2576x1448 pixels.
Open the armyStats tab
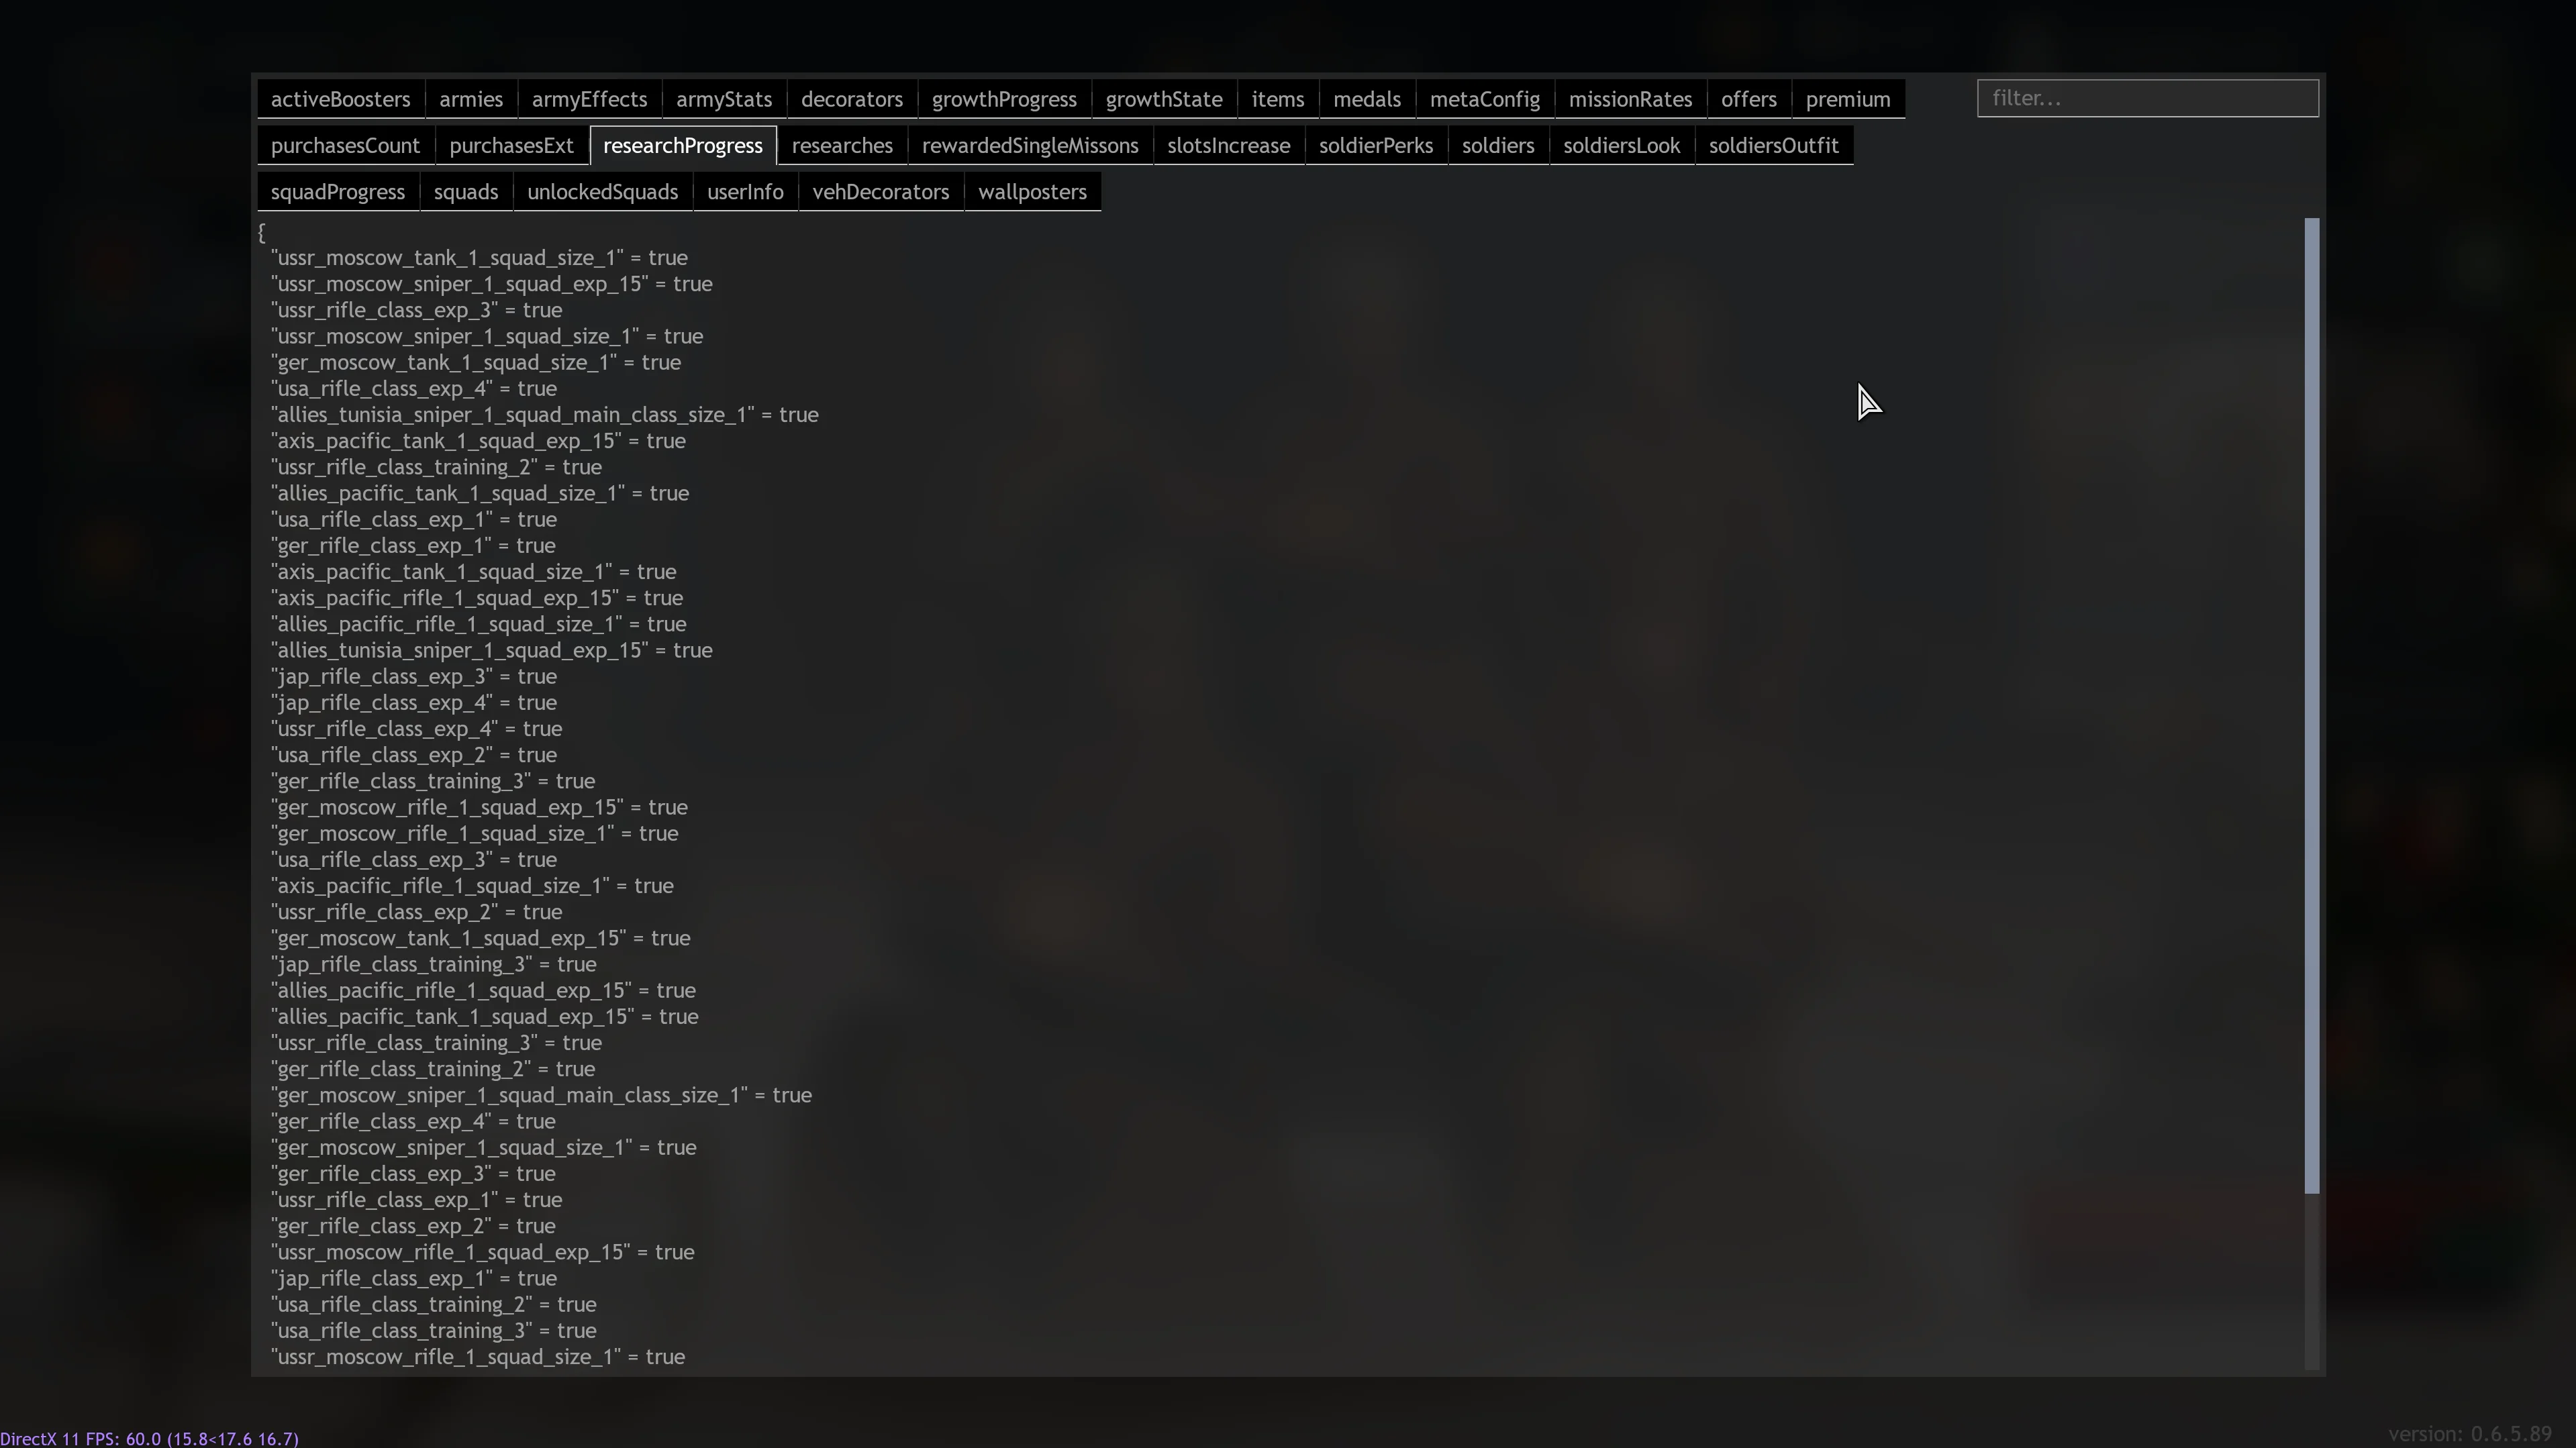coord(723,99)
